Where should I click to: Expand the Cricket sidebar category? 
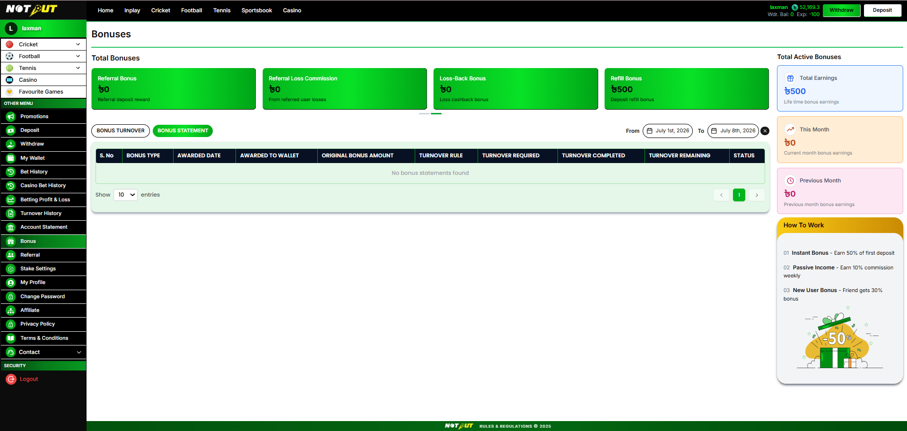78,44
